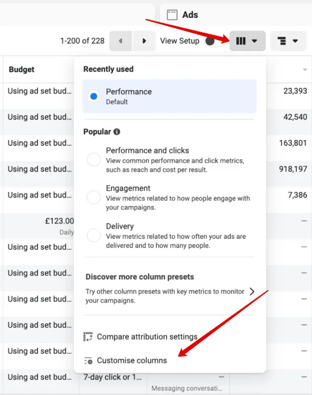Select the Performance Default preset
312x395 pixels.
tap(170, 96)
